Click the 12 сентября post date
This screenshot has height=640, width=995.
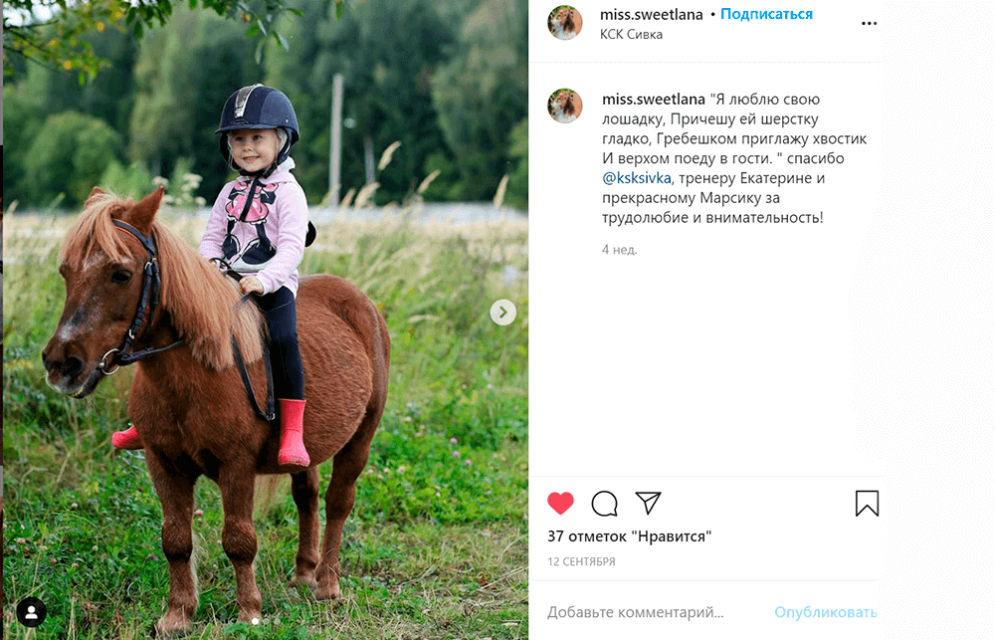(x=581, y=562)
